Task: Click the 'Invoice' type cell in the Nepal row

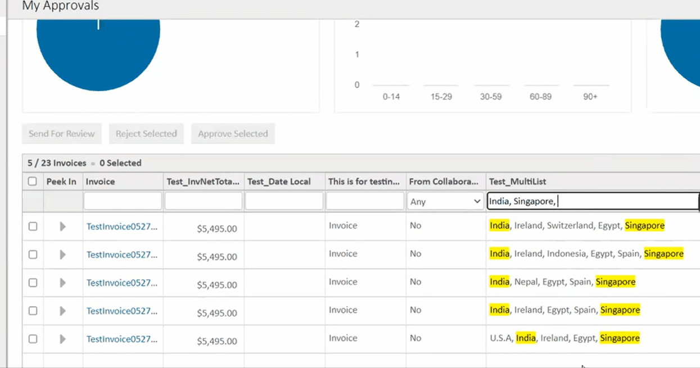Action: pos(343,282)
